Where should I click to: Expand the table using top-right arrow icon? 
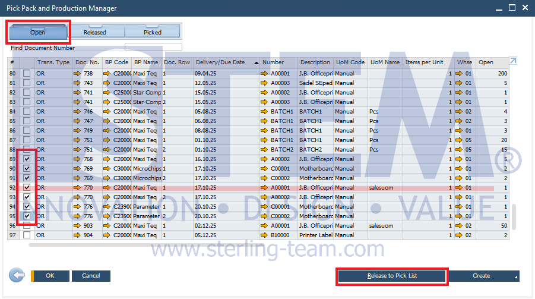coord(513,61)
